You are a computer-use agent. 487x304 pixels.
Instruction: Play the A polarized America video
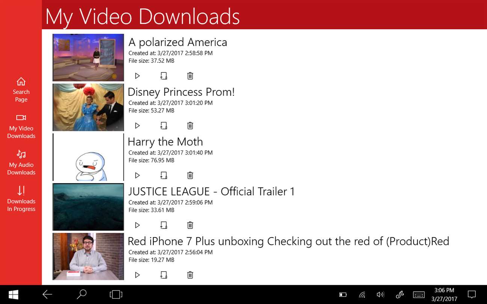(137, 76)
